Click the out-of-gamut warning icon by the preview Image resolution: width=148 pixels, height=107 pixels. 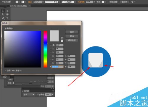pos(62,38)
